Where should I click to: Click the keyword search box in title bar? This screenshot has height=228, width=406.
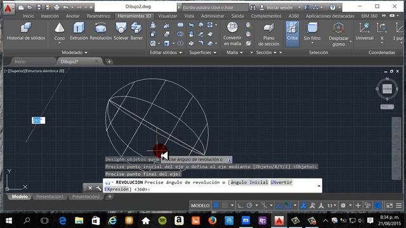click(x=215, y=8)
